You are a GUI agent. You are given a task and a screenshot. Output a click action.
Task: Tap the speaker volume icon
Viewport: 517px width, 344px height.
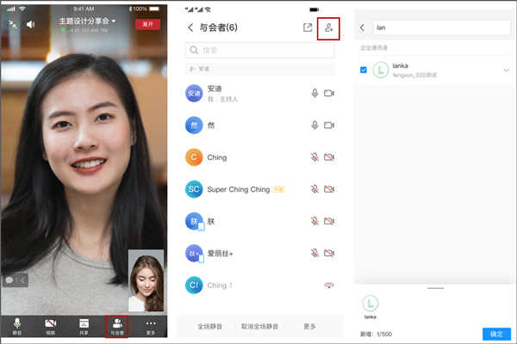(31, 24)
